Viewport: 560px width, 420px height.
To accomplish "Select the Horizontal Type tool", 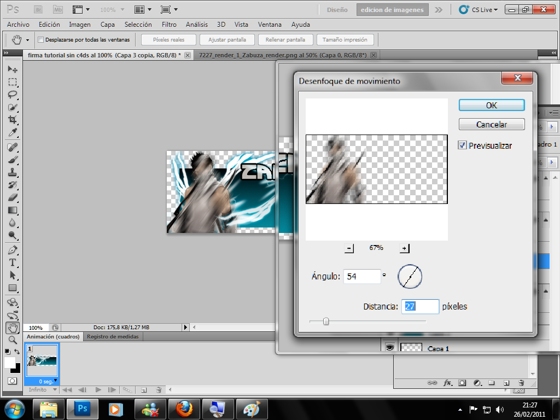I will pos(13,262).
